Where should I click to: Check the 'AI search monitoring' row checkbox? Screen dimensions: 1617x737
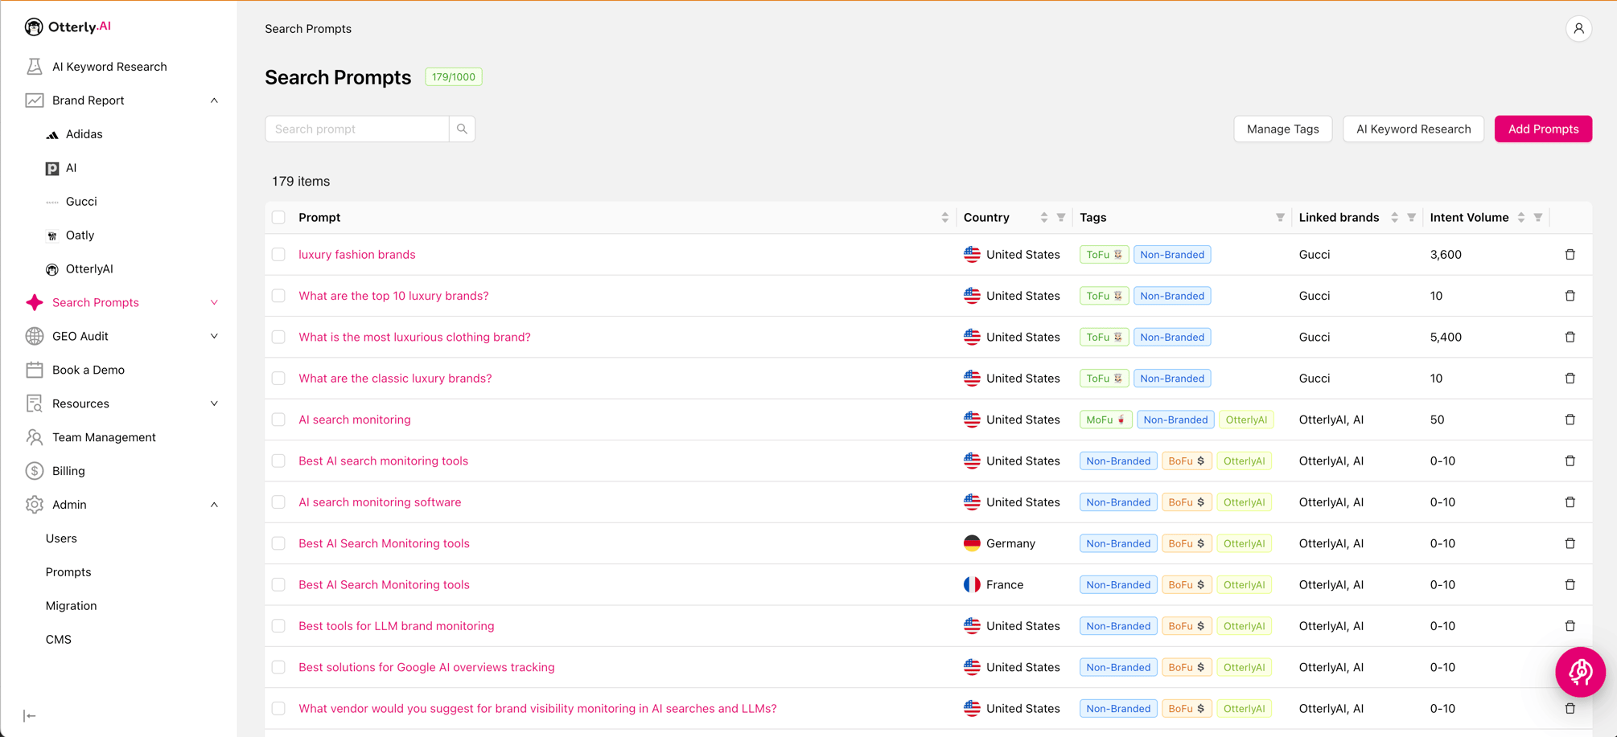point(278,419)
